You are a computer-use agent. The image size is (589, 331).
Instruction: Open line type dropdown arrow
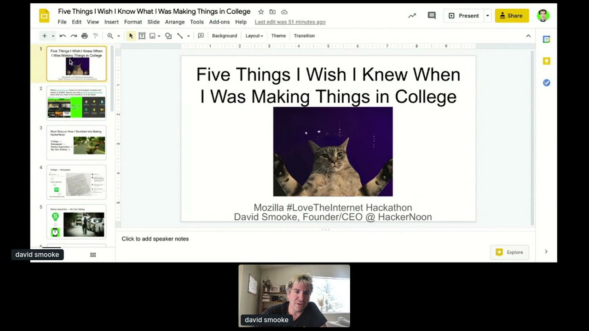click(188, 36)
